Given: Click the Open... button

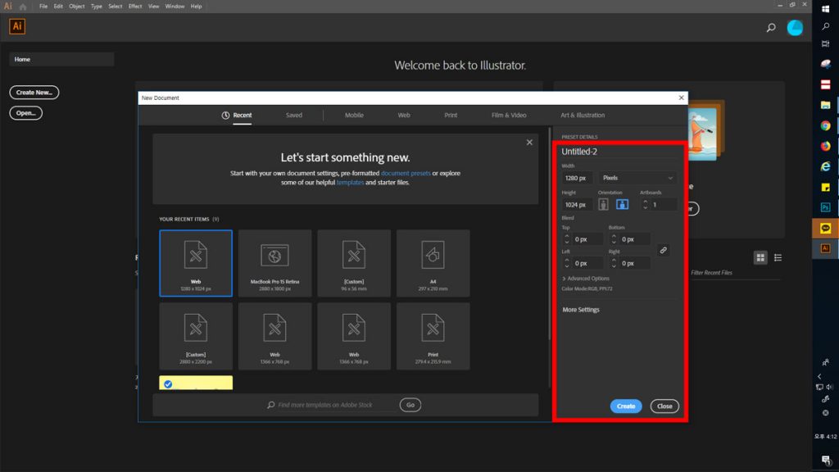Looking at the screenshot, I should point(25,113).
